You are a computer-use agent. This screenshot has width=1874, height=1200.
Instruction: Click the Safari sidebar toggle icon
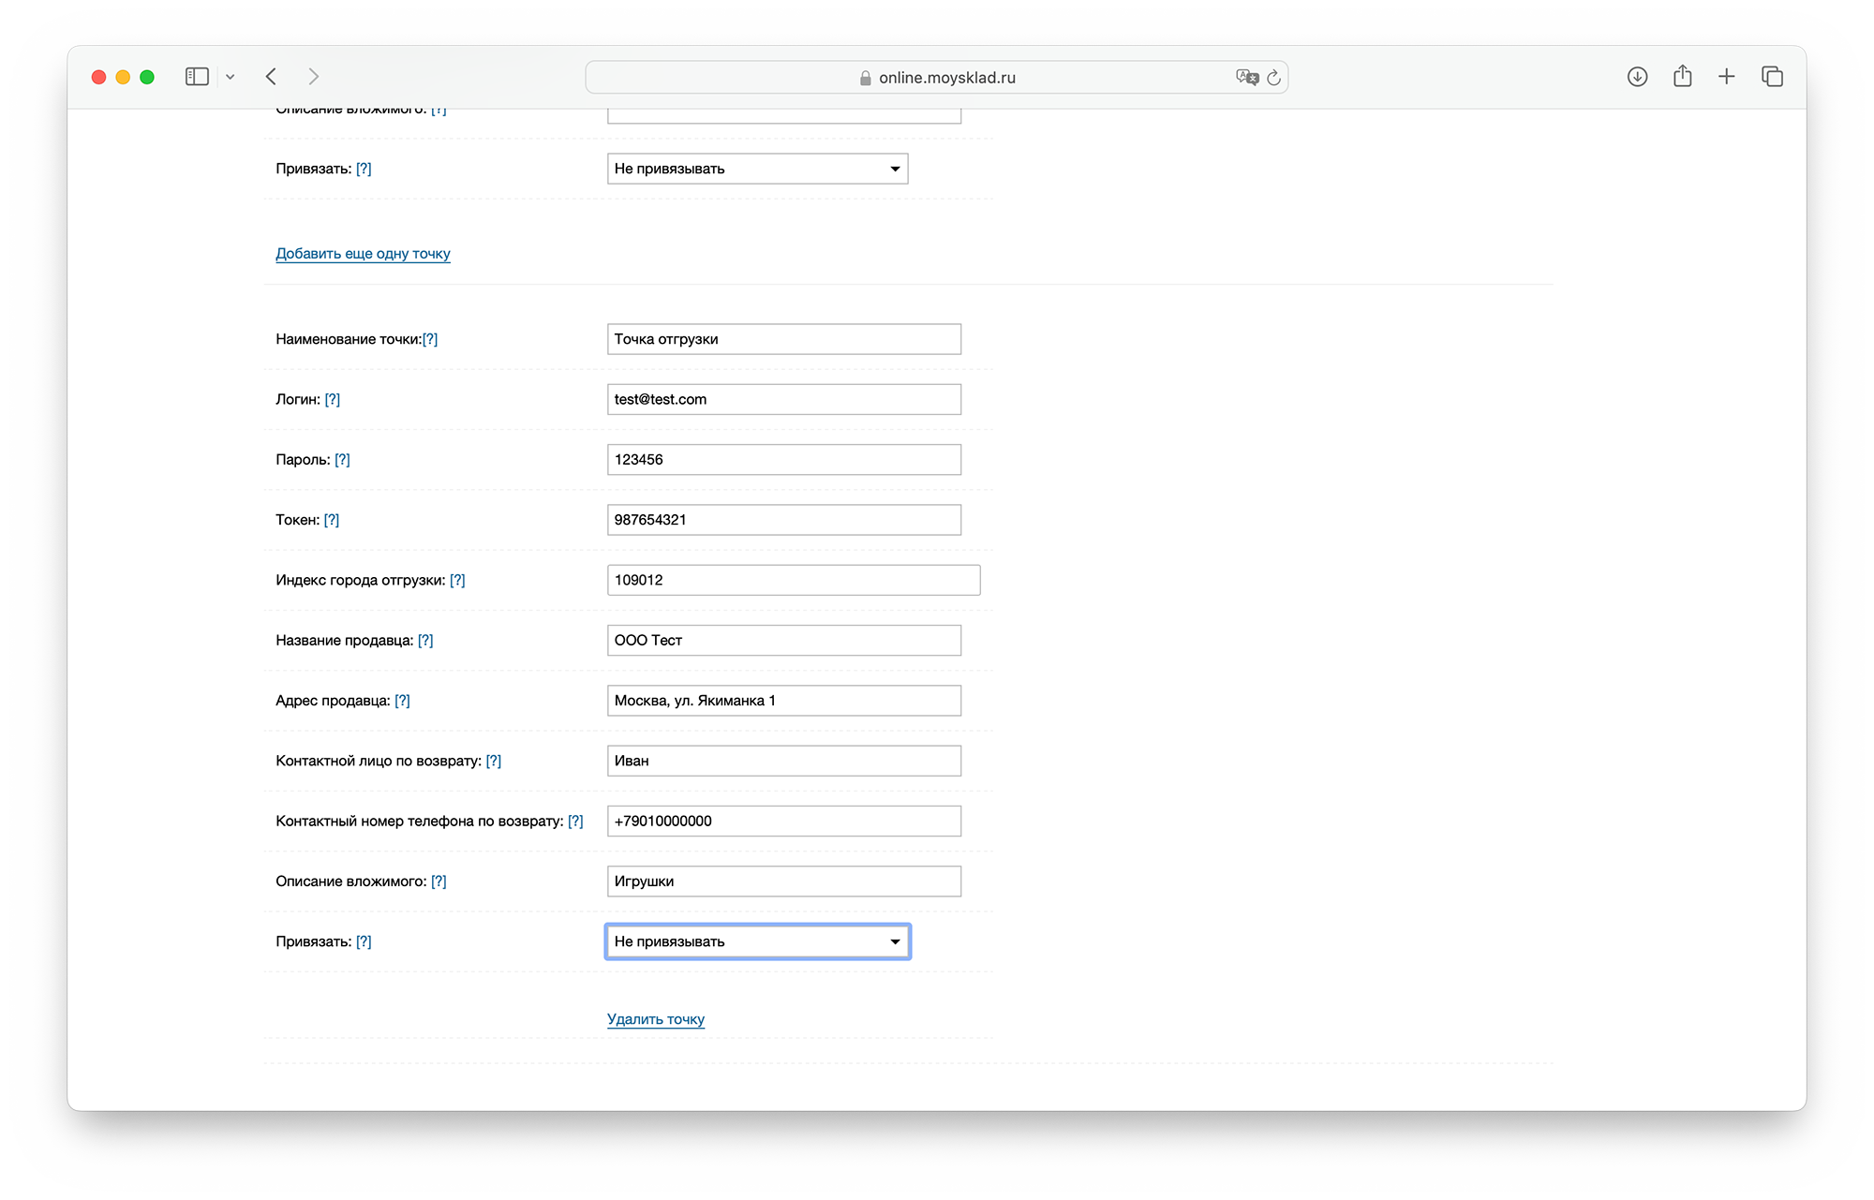[197, 77]
